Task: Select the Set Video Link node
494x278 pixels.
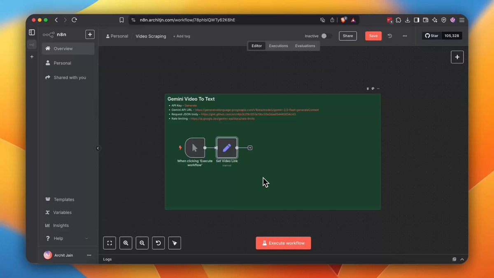Action: (x=227, y=148)
